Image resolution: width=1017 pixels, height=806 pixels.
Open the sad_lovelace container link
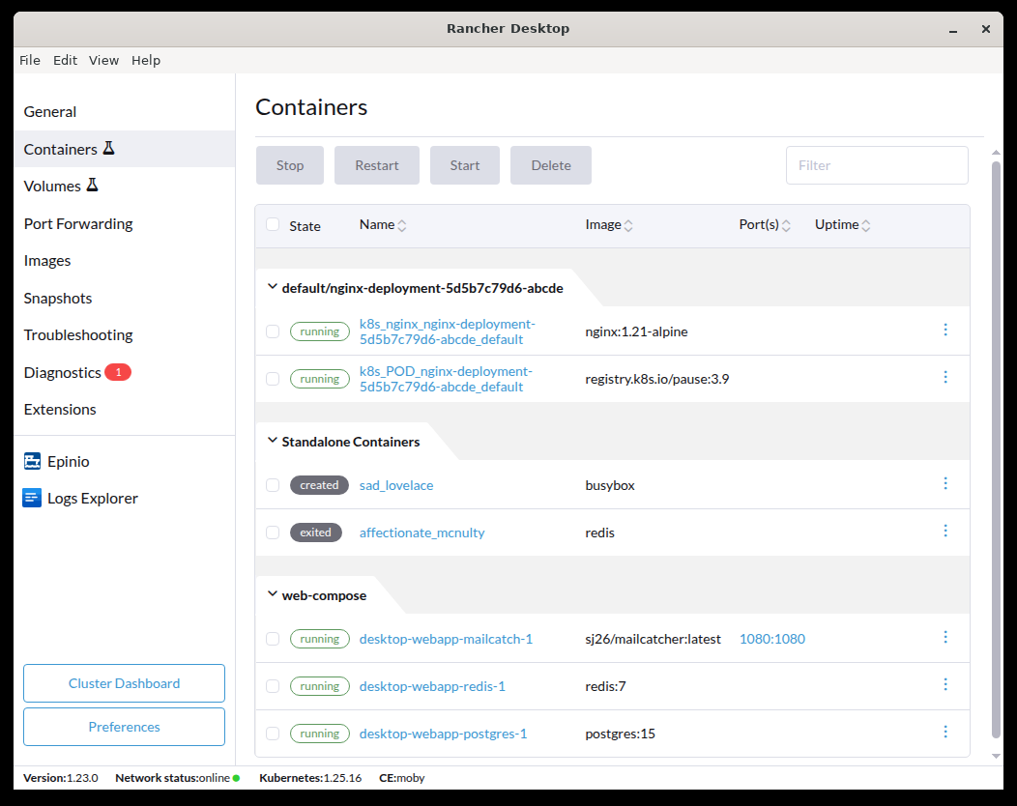tap(396, 485)
